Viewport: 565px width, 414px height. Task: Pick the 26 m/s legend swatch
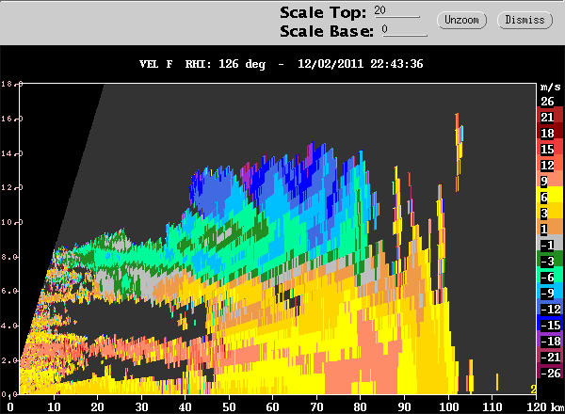tap(547, 101)
